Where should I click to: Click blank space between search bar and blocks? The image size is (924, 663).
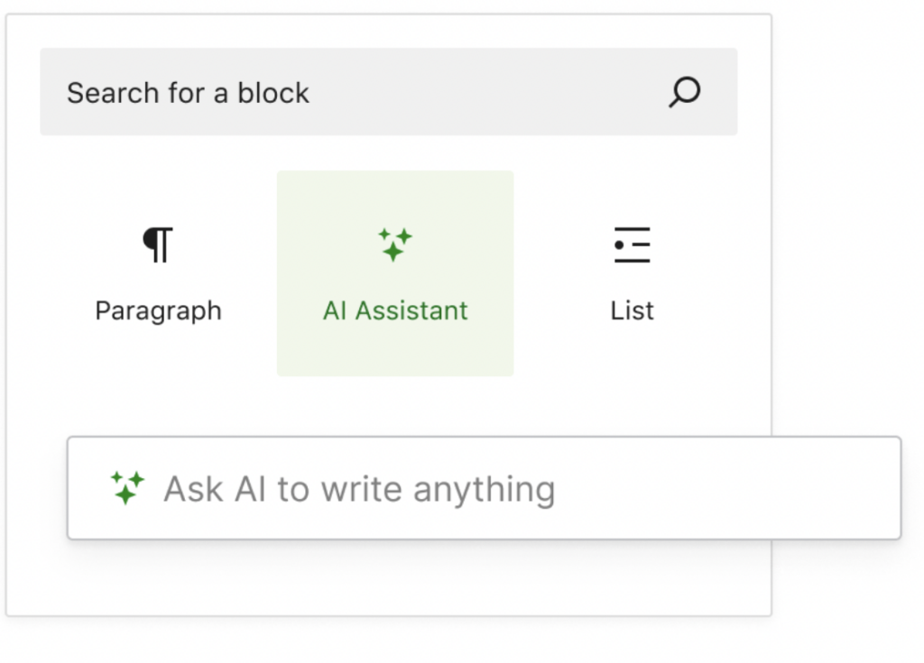pos(388,153)
